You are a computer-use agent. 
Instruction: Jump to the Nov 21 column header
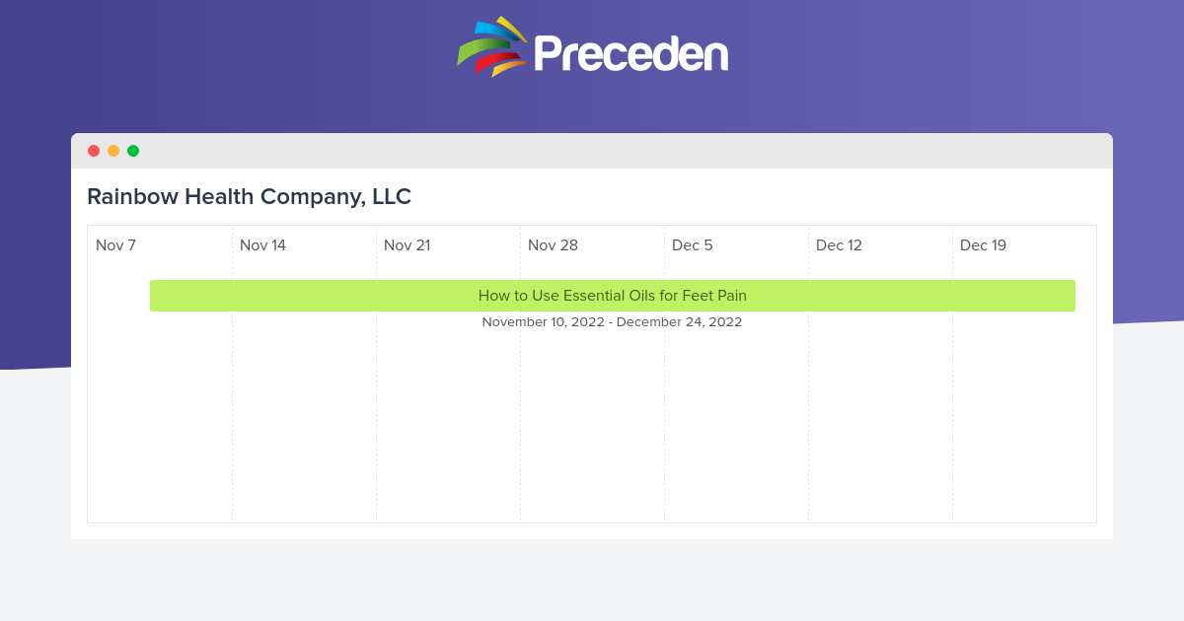[407, 245]
